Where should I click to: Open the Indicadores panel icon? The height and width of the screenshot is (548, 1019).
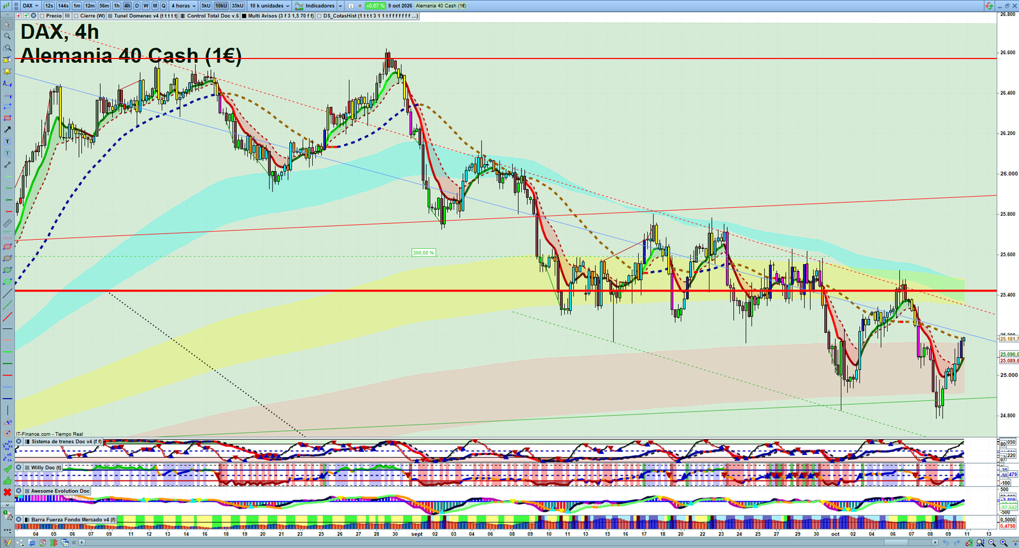[x=299, y=6]
